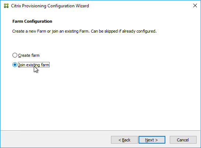Viewport: 201px width, 148px height.
Task: Click the Citrix logo icon in title bar
Action: point(6,6)
